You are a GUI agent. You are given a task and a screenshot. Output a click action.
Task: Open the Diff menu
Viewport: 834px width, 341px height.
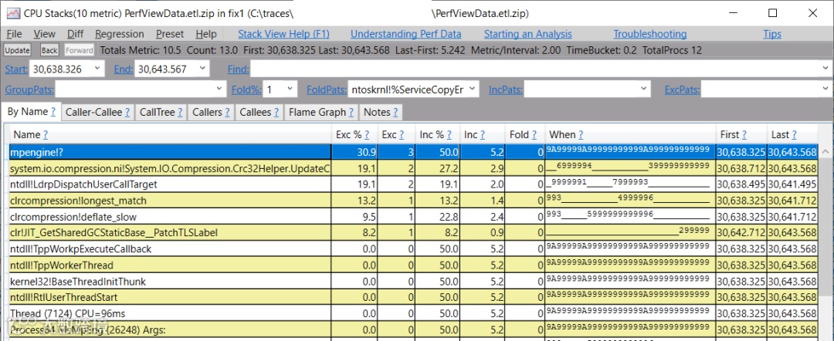point(76,34)
